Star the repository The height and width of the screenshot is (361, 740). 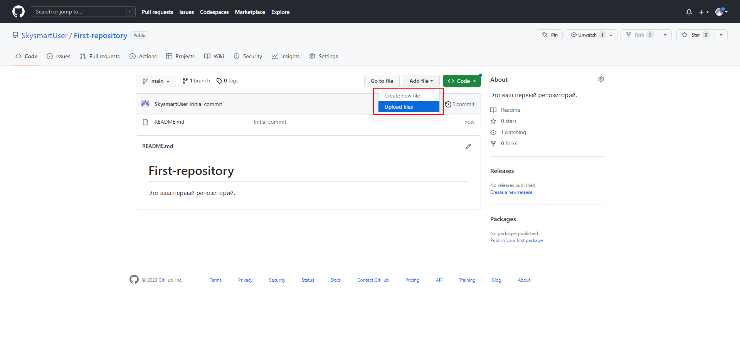pos(695,35)
